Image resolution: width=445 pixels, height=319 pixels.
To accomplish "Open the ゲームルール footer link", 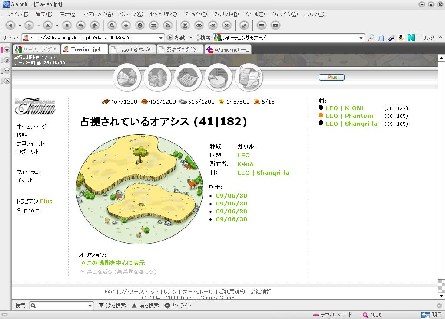I will pos(198,292).
